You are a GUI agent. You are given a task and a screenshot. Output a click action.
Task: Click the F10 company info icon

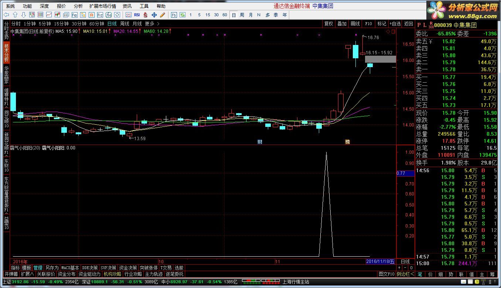point(75,15)
